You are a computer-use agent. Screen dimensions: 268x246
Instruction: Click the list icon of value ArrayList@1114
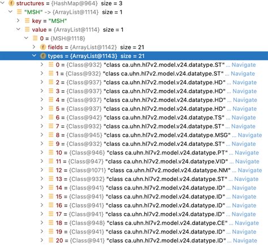pyautogui.click(x=27, y=29)
